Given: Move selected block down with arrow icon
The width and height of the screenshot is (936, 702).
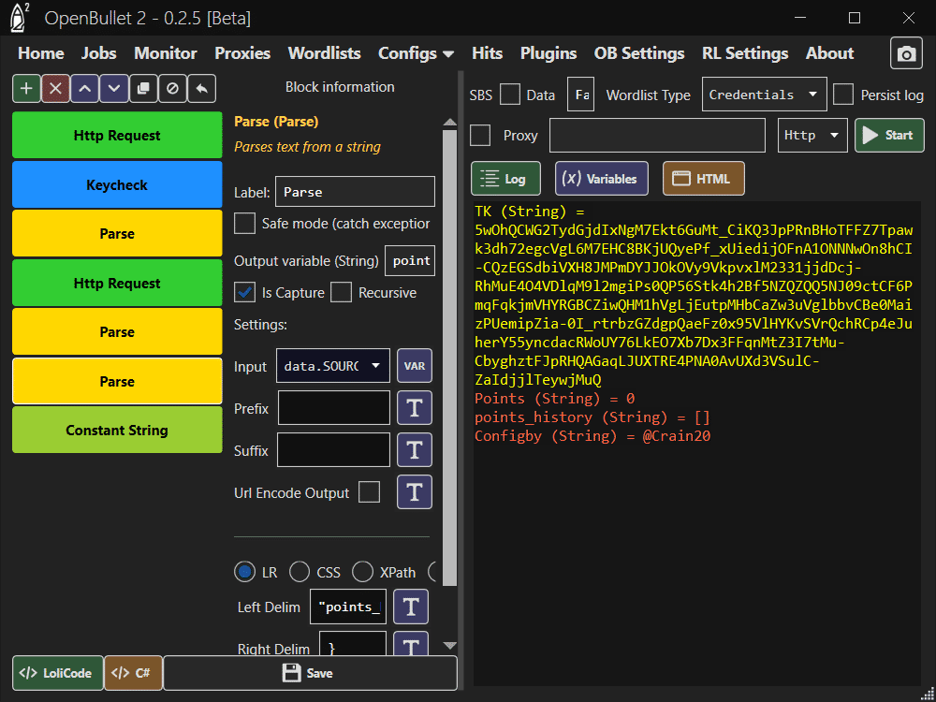Looking at the screenshot, I should point(114,89).
